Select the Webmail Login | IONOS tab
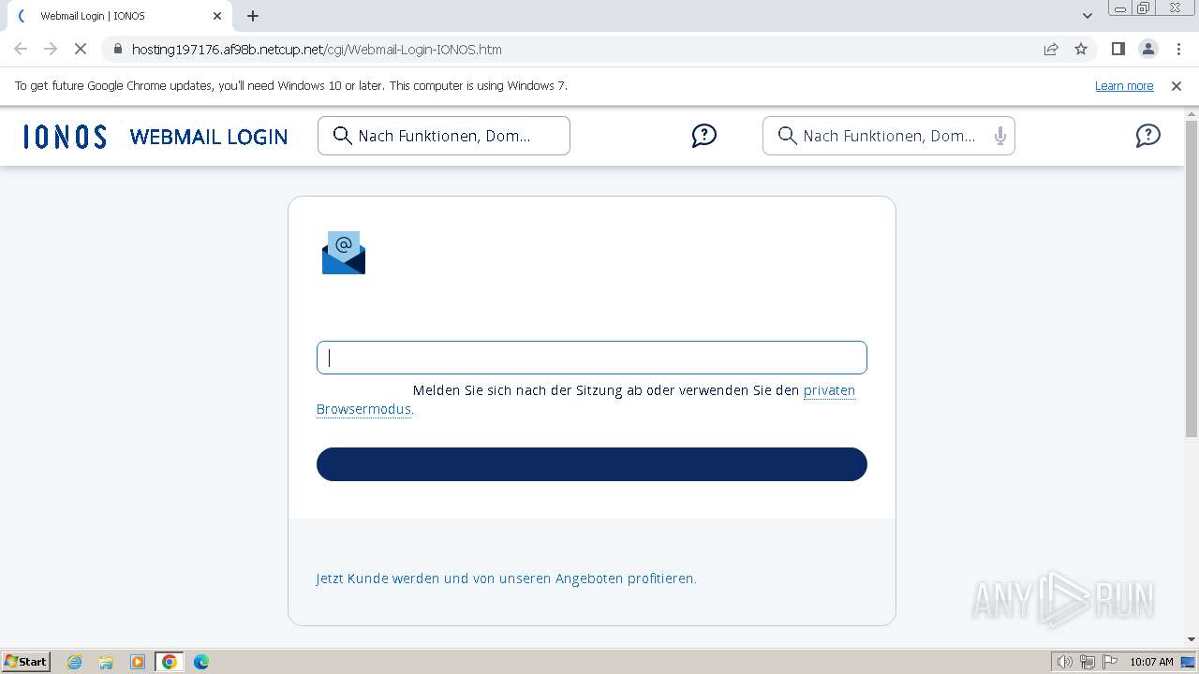Screen dimensions: 1199x674 click(118, 16)
